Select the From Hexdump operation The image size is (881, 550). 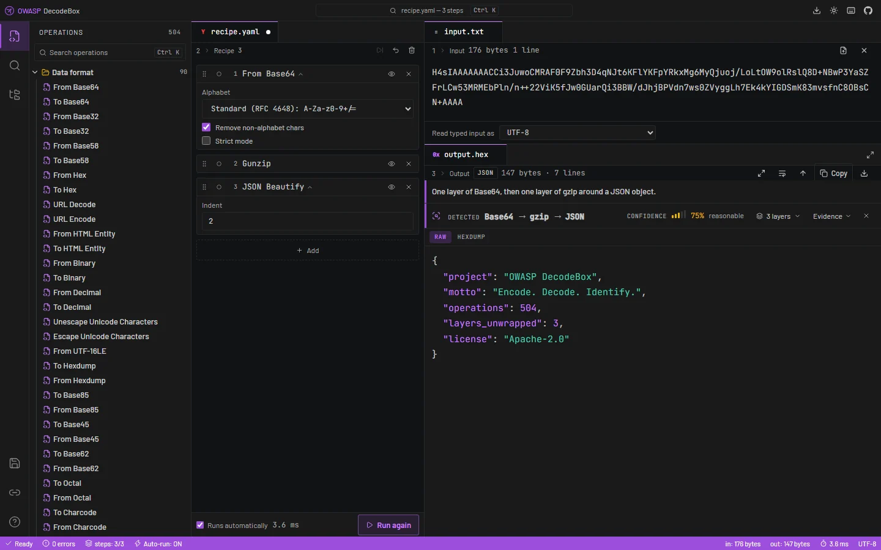(x=79, y=381)
